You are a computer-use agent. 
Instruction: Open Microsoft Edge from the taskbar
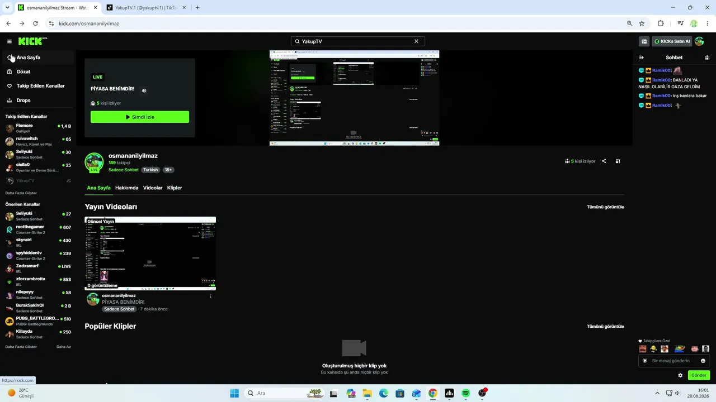tap(384, 393)
